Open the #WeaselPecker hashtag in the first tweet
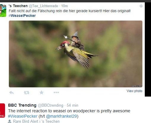The height and width of the screenshot is (123, 151). (x=22, y=16)
